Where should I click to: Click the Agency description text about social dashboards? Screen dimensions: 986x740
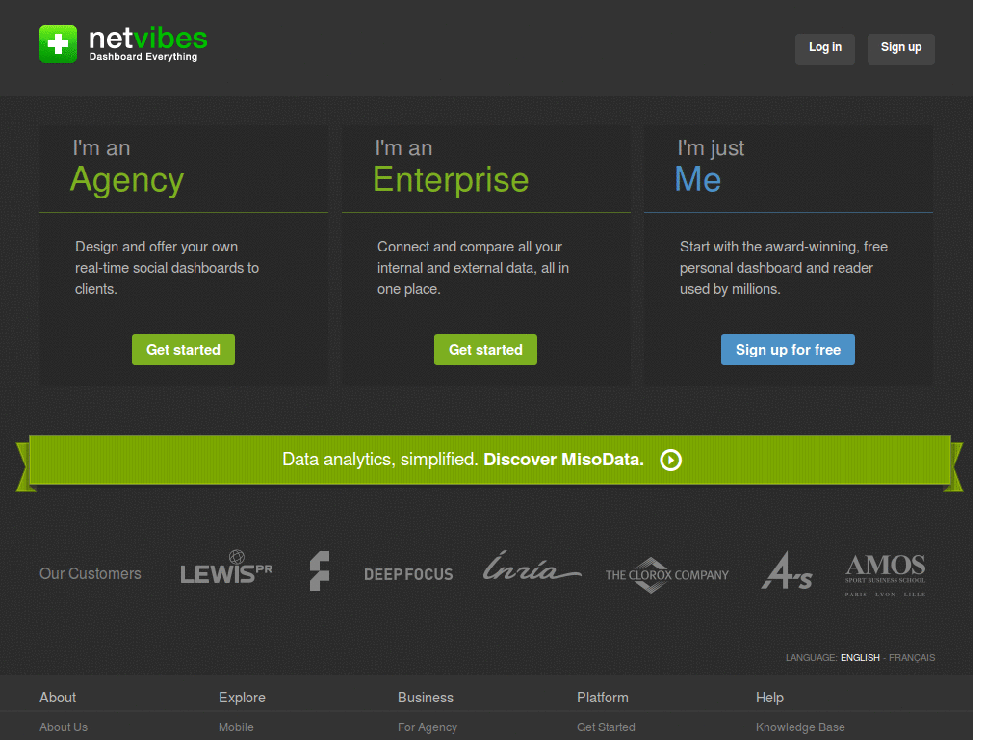point(167,268)
